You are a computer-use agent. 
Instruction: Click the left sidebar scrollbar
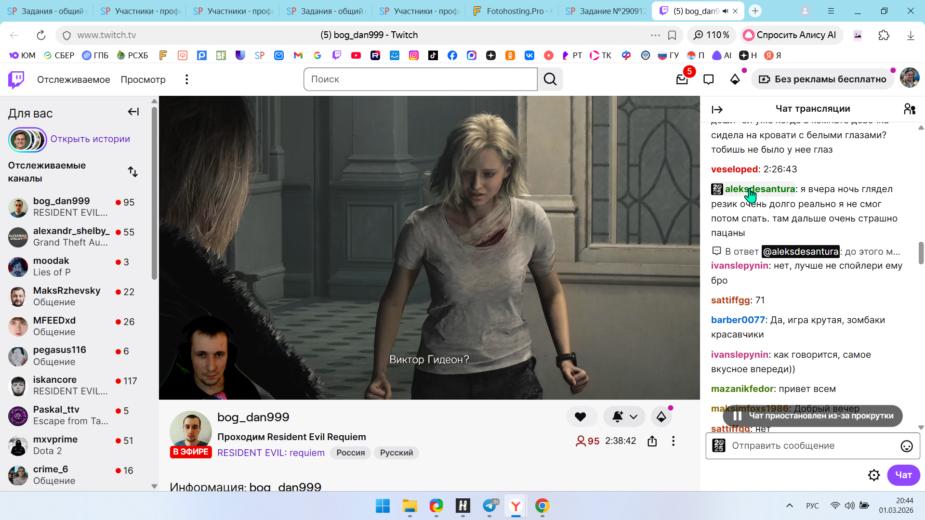coord(154,193)
